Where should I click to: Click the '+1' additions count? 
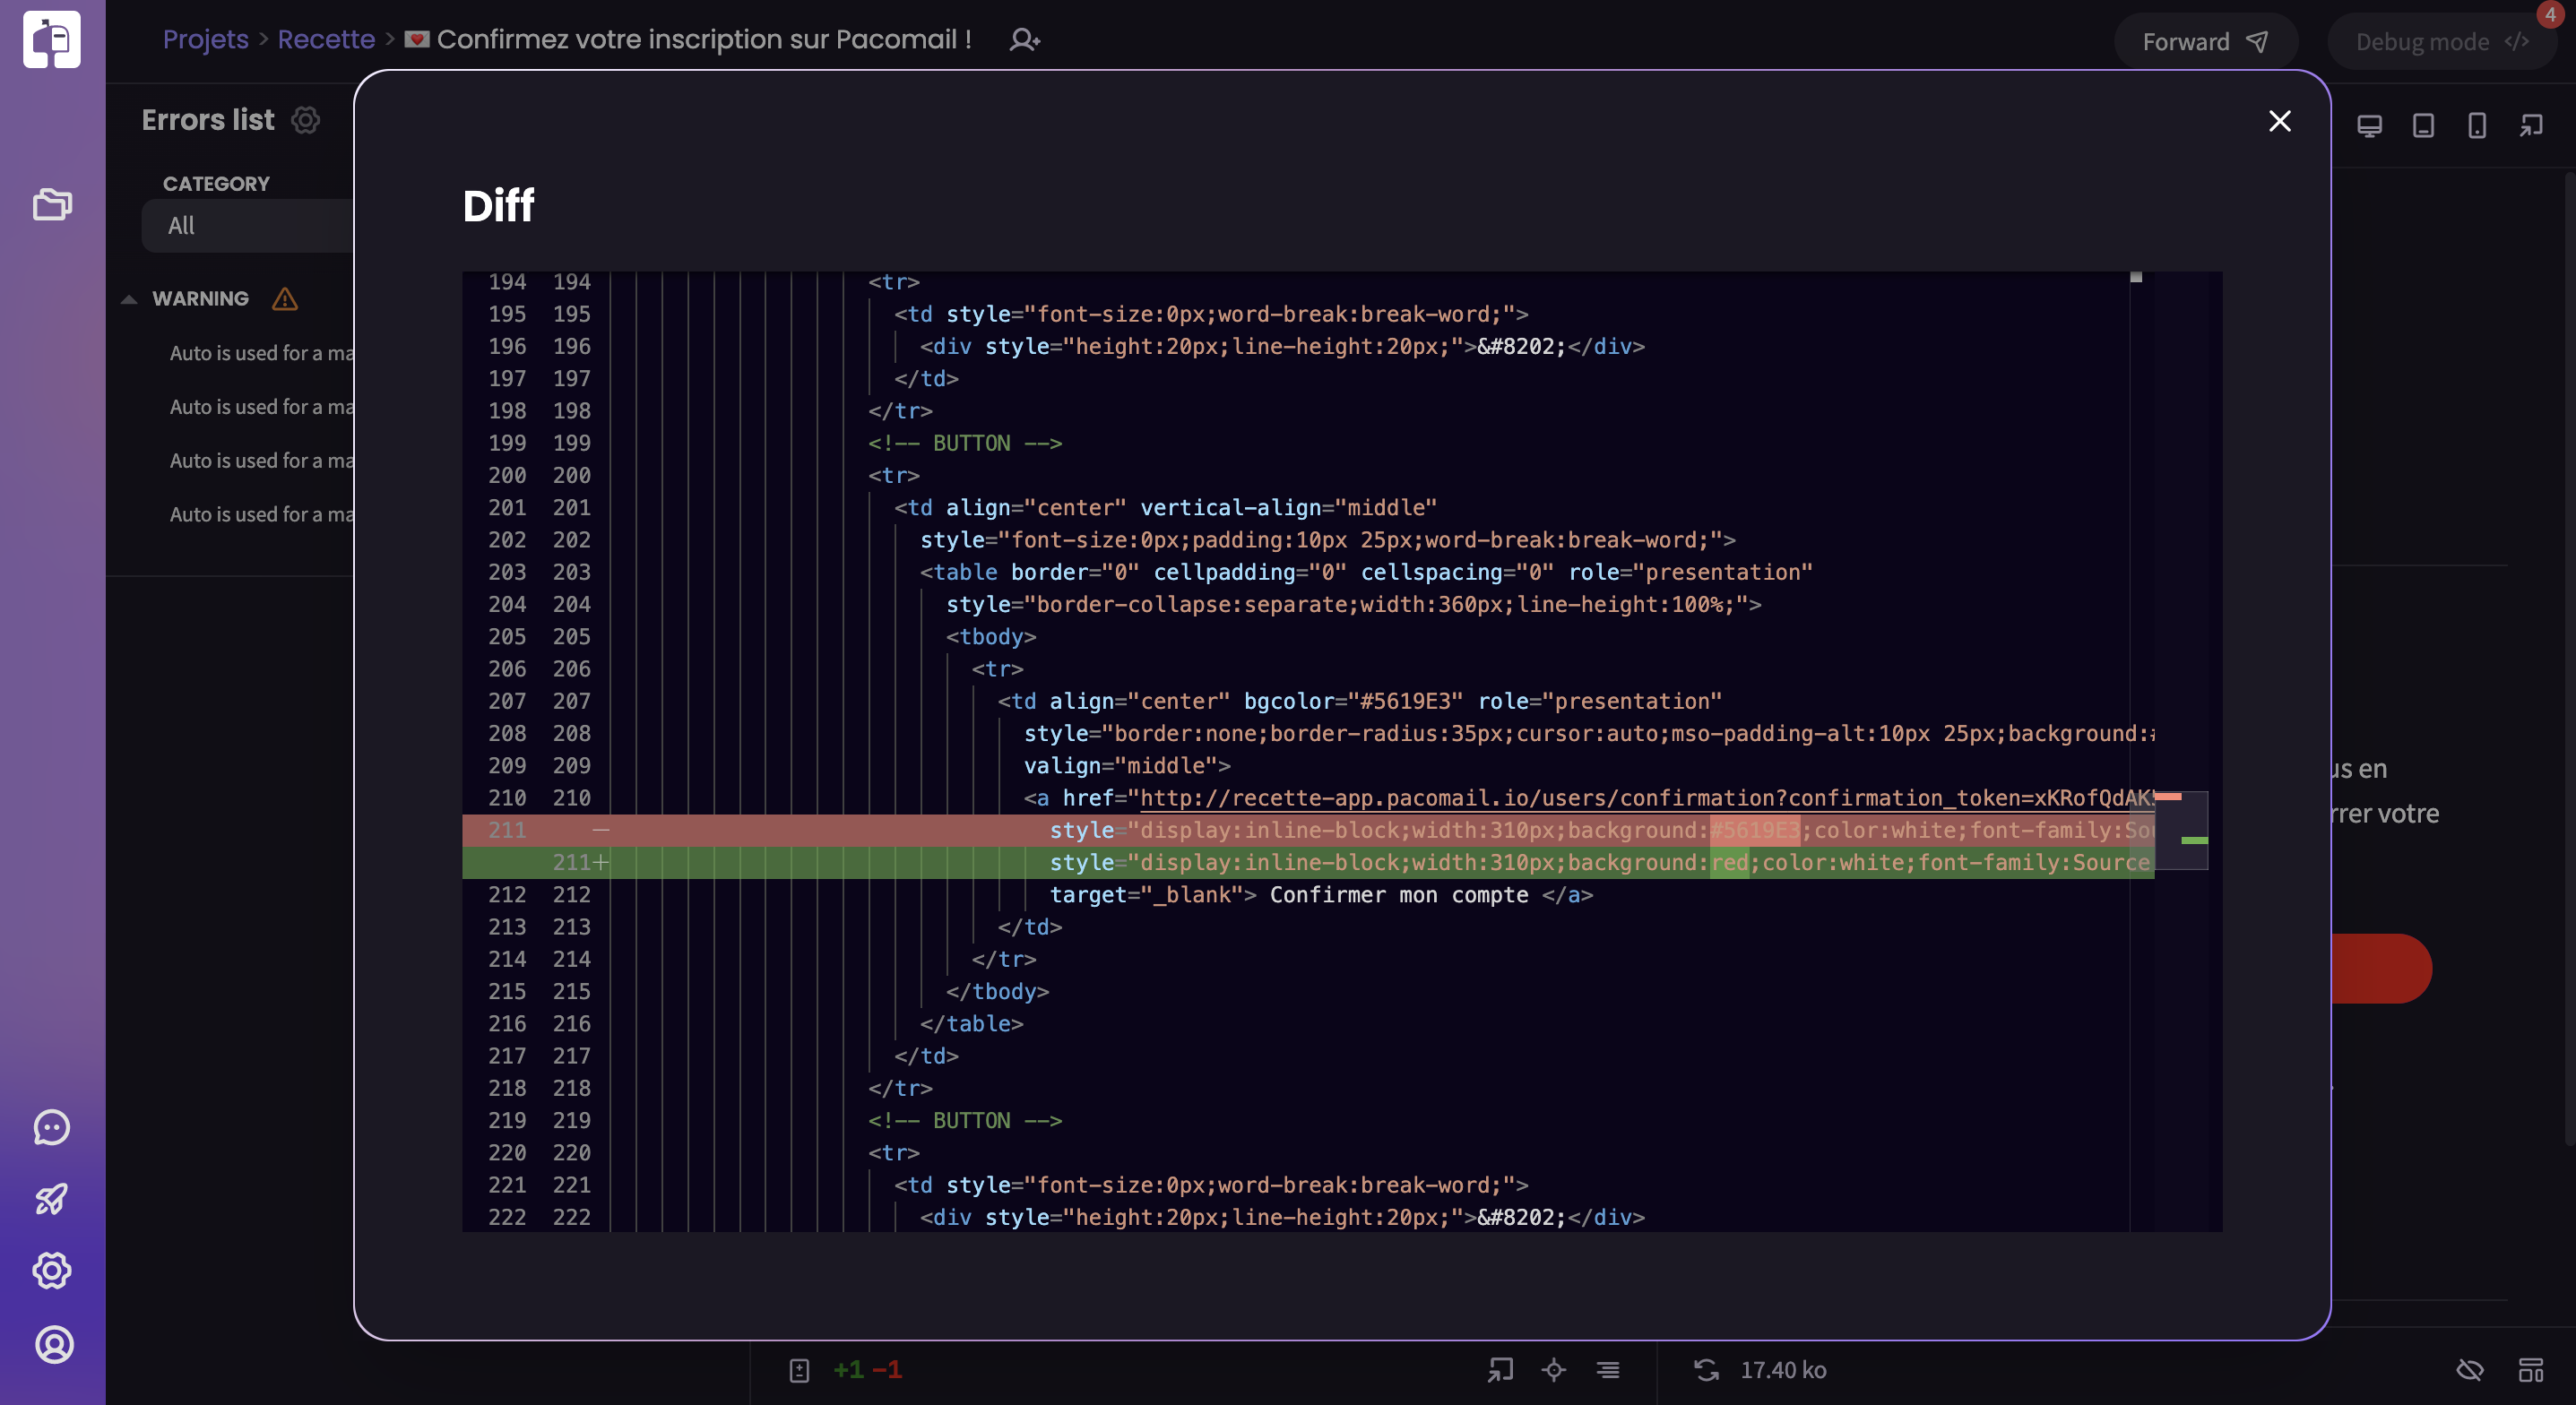(x=848, y=1370)
